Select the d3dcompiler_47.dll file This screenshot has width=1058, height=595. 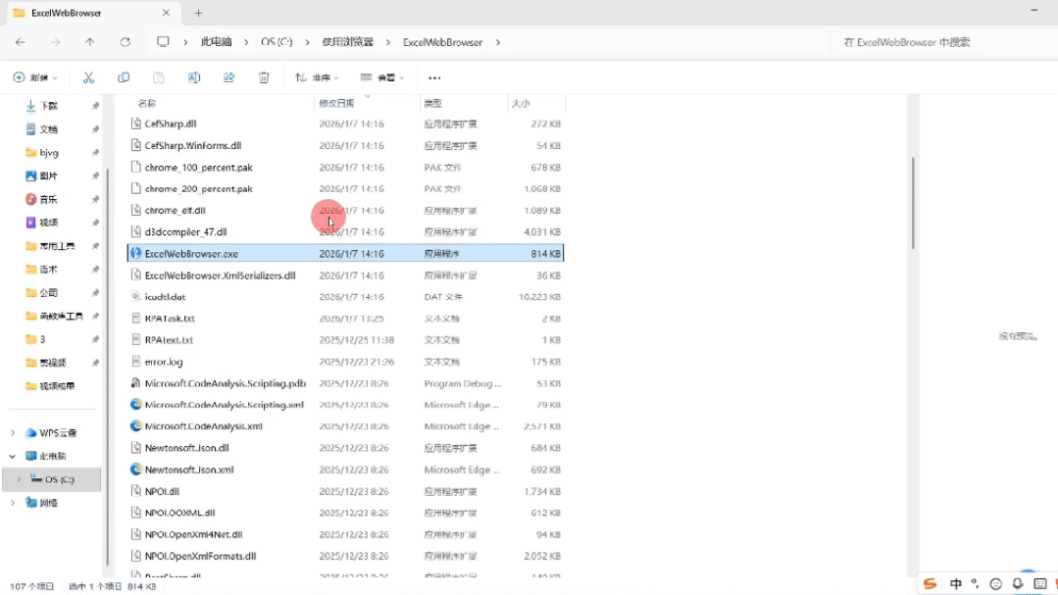click(x=185, y=231)
